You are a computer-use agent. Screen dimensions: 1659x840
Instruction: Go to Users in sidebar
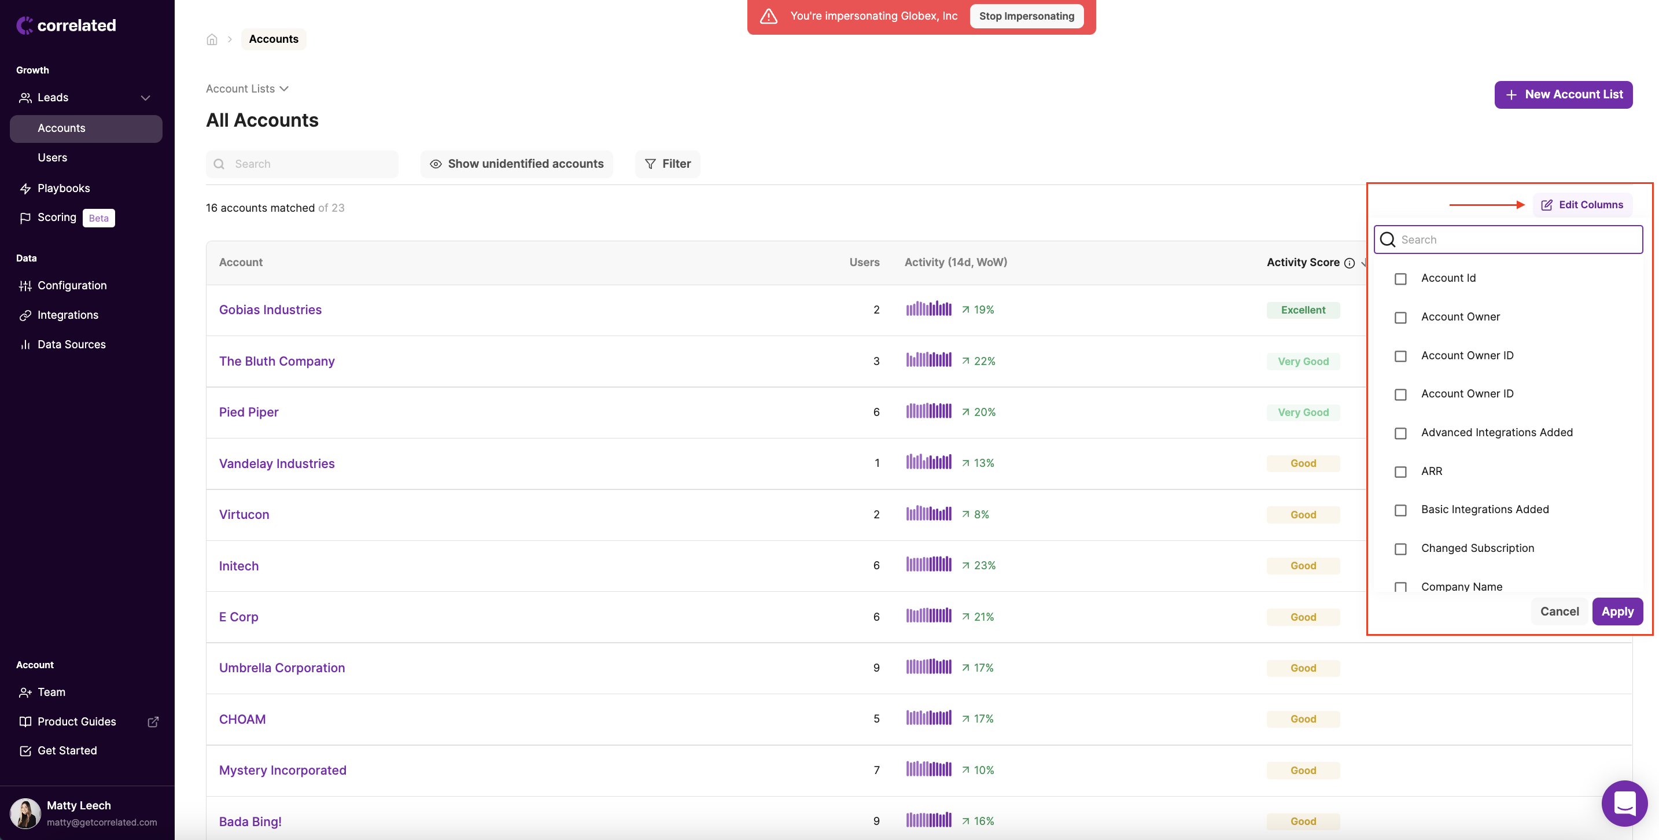(52, 157)
